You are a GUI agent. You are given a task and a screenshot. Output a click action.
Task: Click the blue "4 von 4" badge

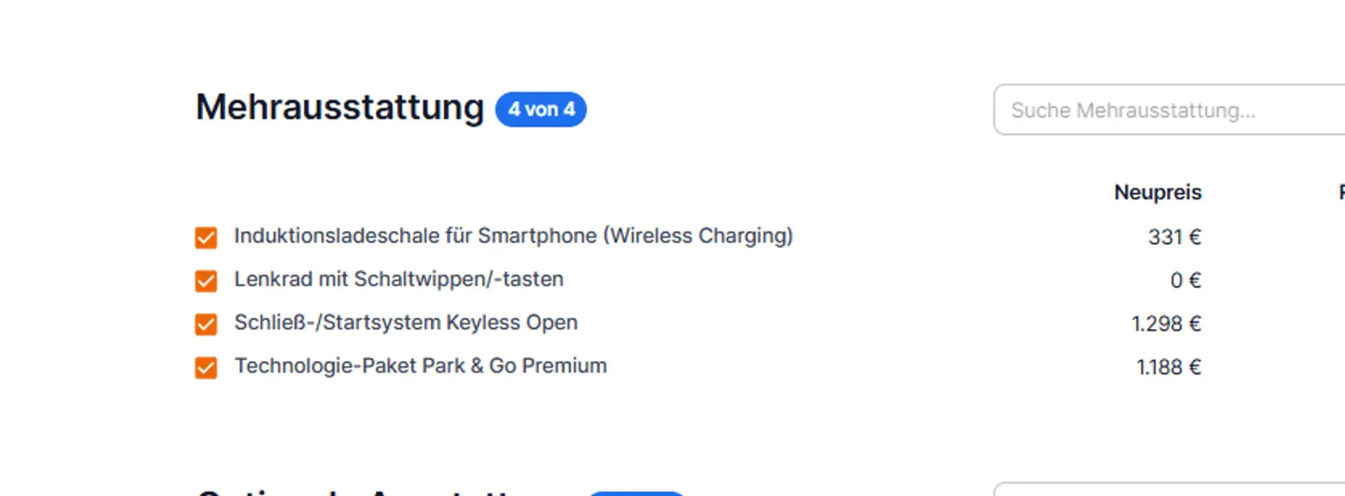coord(541,109)
